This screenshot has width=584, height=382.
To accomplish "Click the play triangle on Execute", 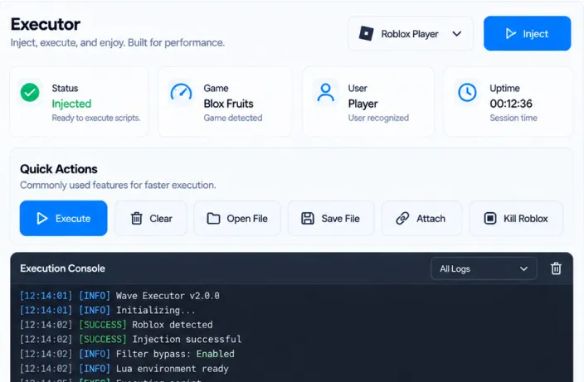I will (x=42, y=218).
